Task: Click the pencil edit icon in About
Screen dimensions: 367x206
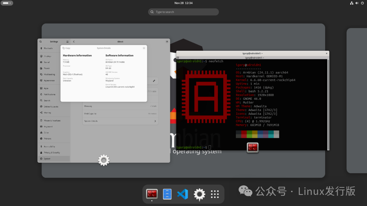Action: tap(154, 81)
